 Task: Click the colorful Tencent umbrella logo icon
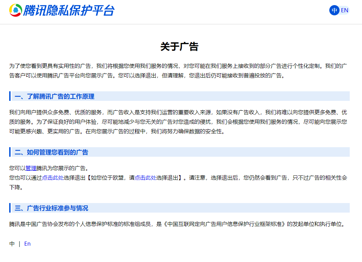(x=15, y=10)
